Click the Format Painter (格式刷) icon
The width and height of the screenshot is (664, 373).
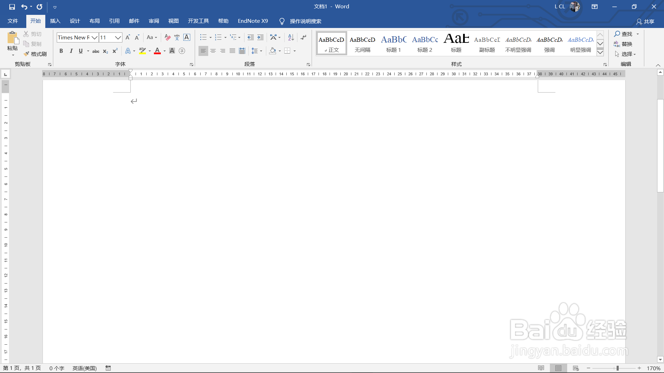click(26, 54)
